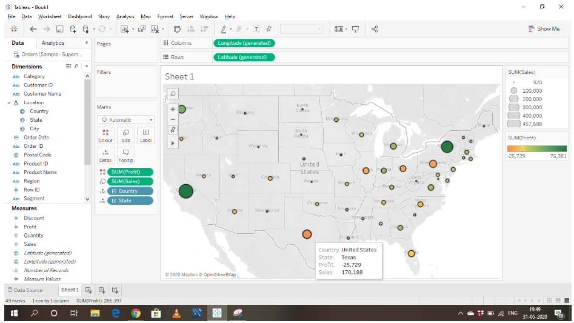Click the Undo back arrow in toolbar
Screen dimensions: 574x323
tap(33, 29)
